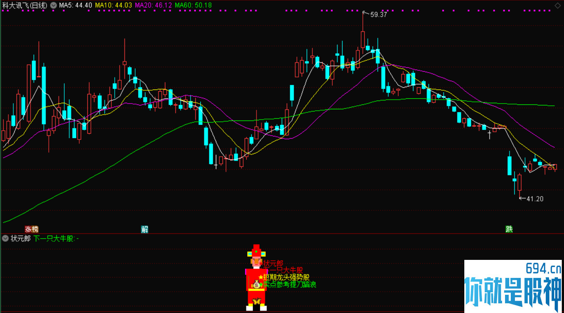Open the 跌 event marker
The height and width of the screenshot is (313, 564).
510,229
